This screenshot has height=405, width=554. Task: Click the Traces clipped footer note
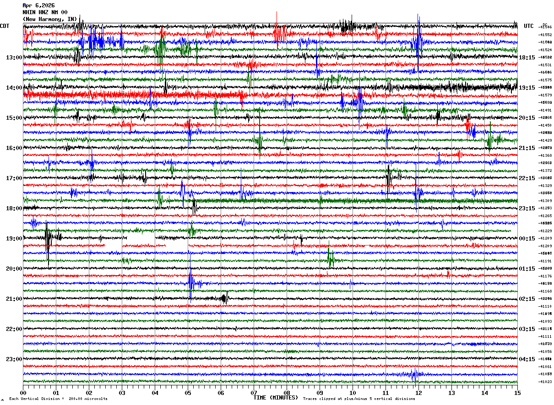click(x=359, y=399)
